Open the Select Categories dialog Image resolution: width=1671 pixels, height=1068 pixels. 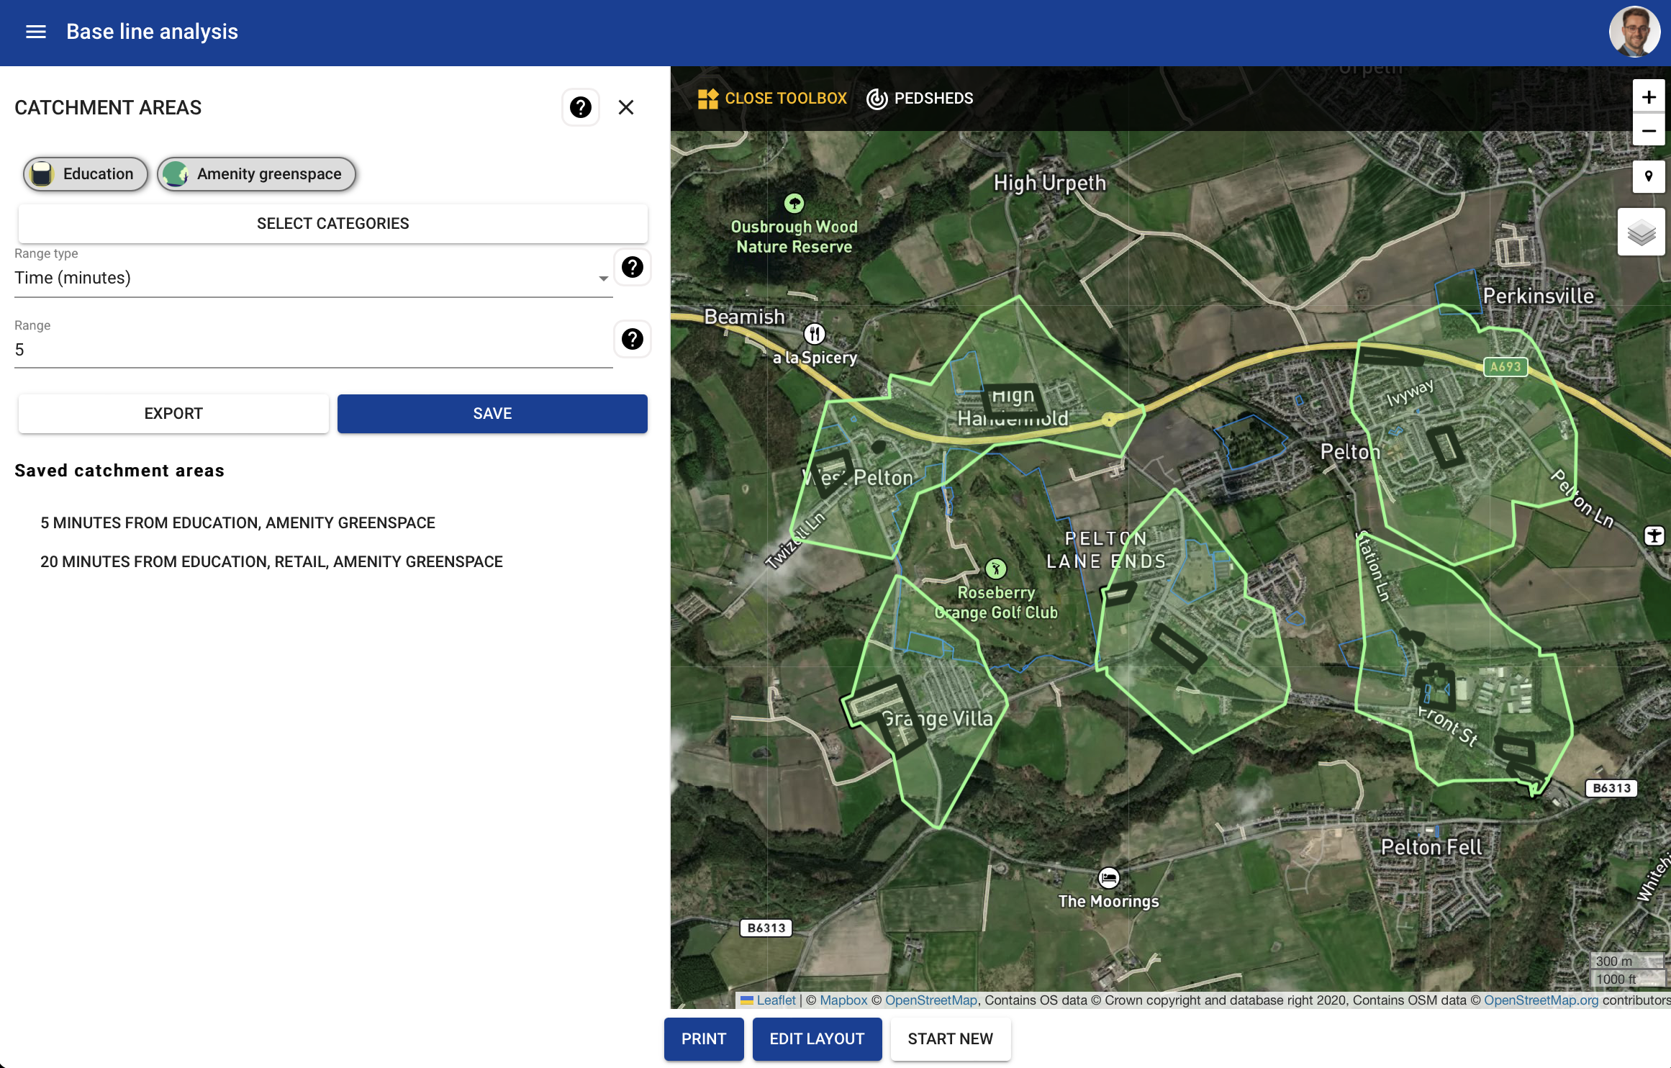click(332, 224)
